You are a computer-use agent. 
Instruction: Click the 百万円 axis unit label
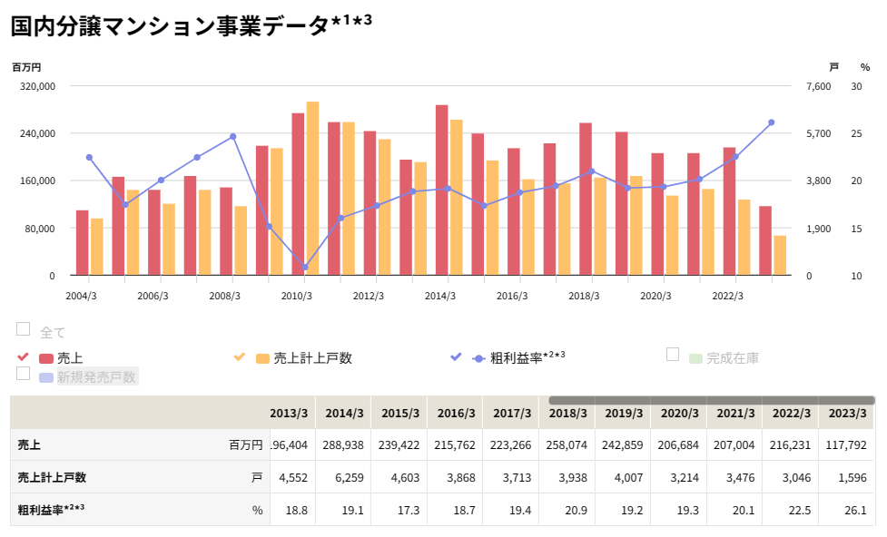[x=26, y=67]
